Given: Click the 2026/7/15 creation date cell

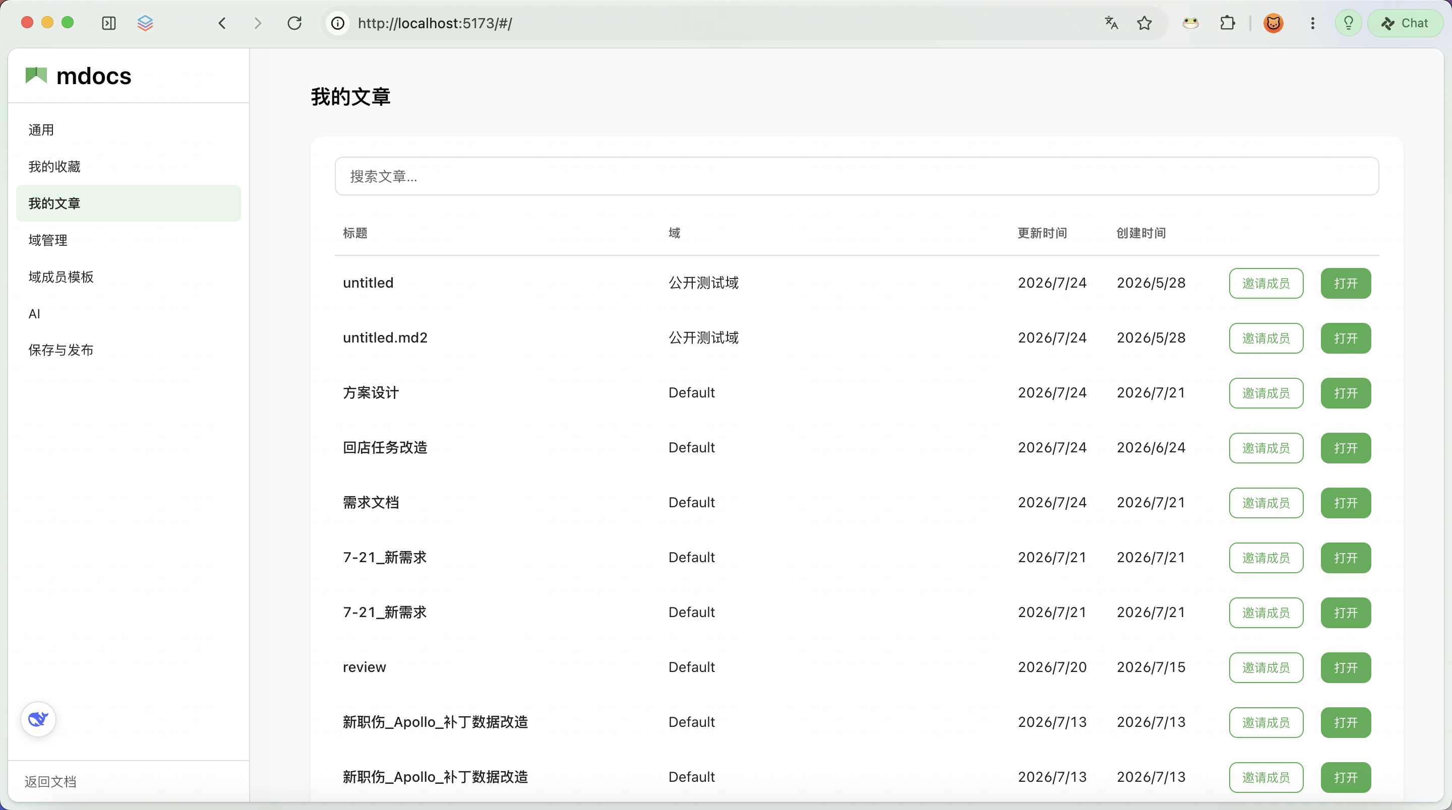Looking at the screenshot, I should [1151, 667].
